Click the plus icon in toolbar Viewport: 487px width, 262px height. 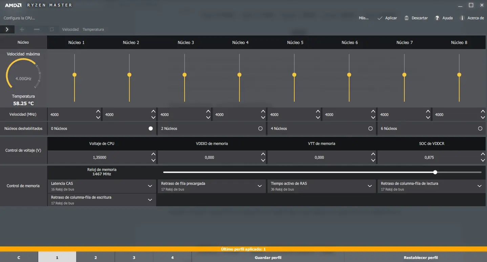(22, 29)
